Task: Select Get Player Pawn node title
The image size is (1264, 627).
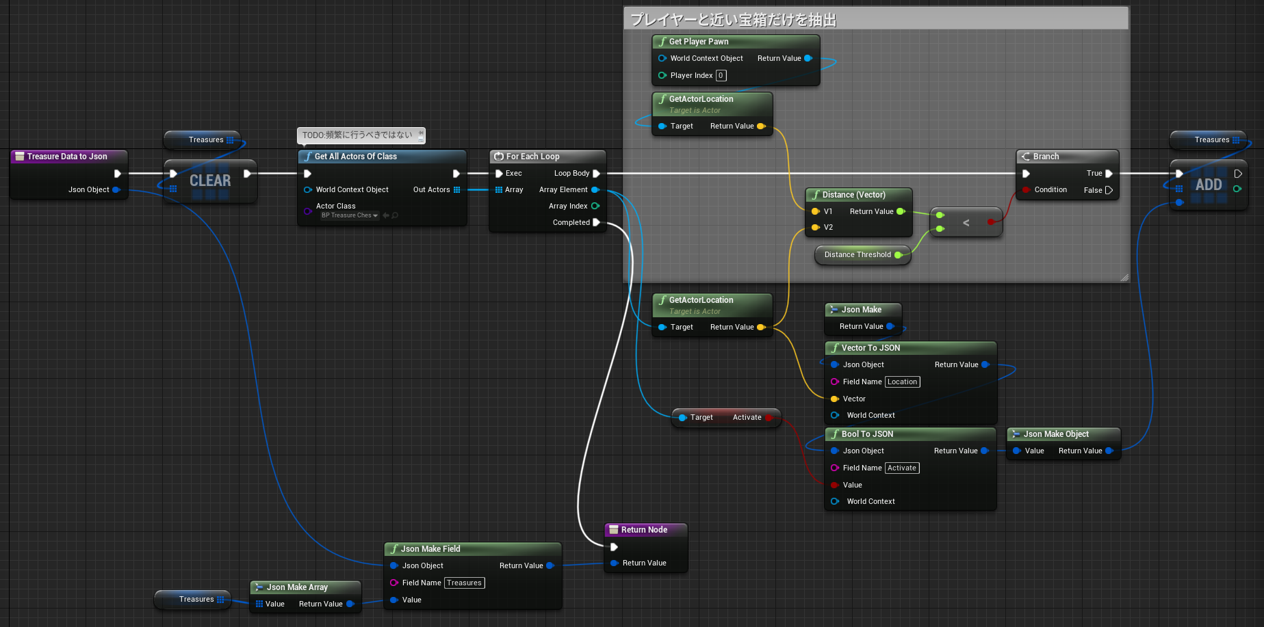Action: point(699,42)
